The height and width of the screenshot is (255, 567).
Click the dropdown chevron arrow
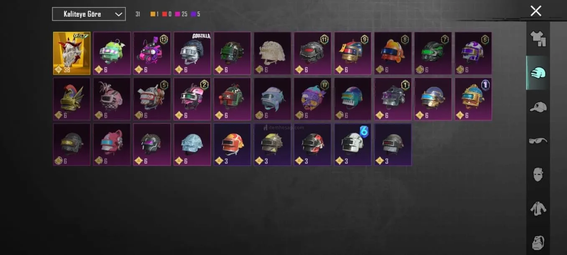point(118,14)
